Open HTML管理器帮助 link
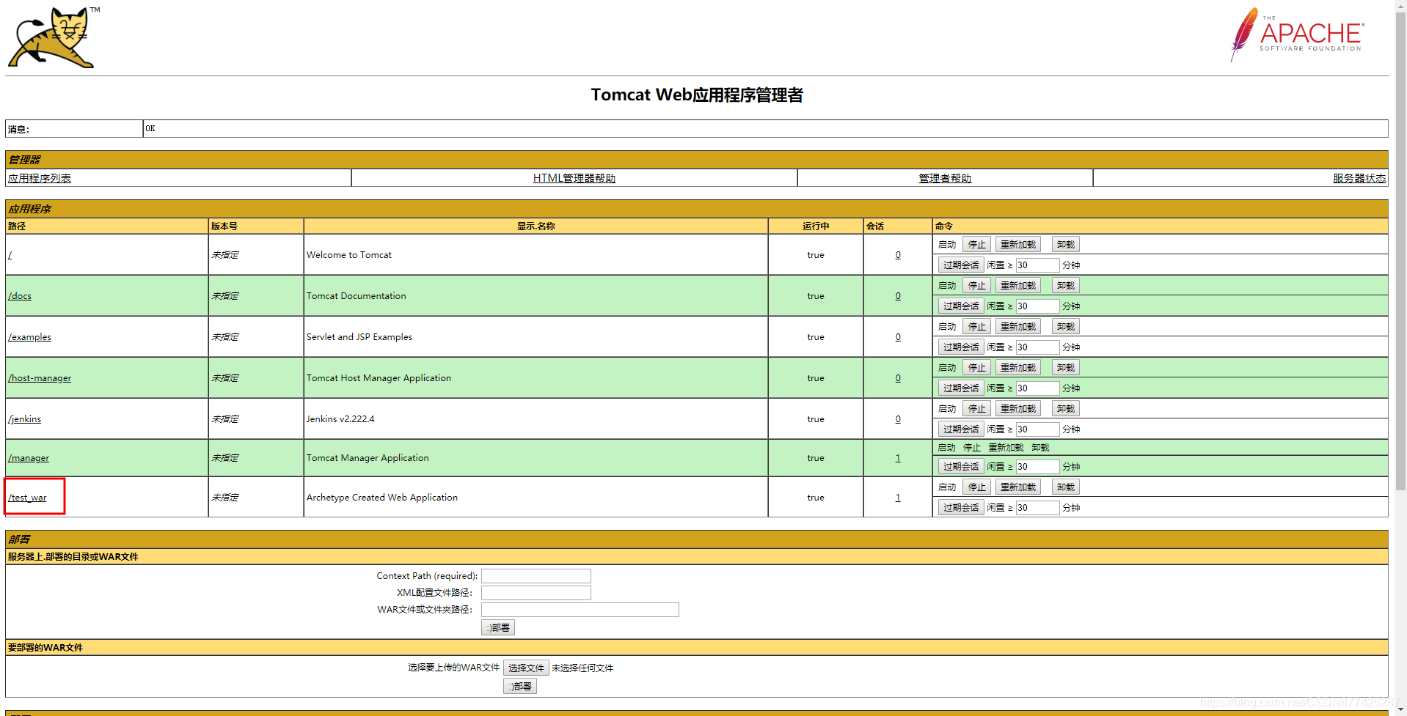 574,178
